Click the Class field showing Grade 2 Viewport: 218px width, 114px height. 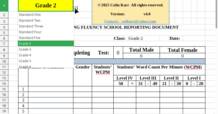tap(144, 38)
